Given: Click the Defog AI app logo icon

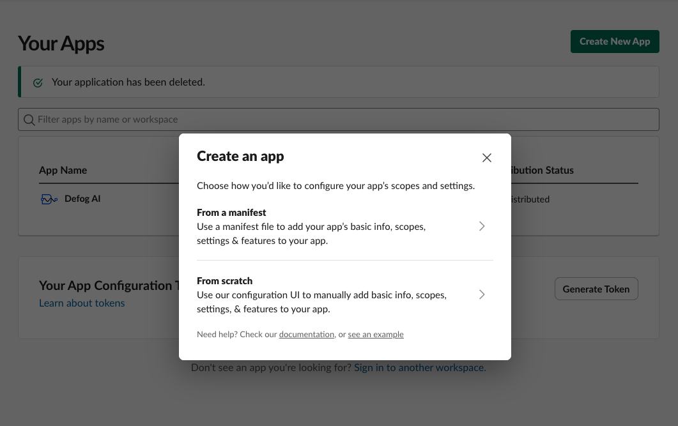Looking at the screenshot, I should tap(49, 199).
